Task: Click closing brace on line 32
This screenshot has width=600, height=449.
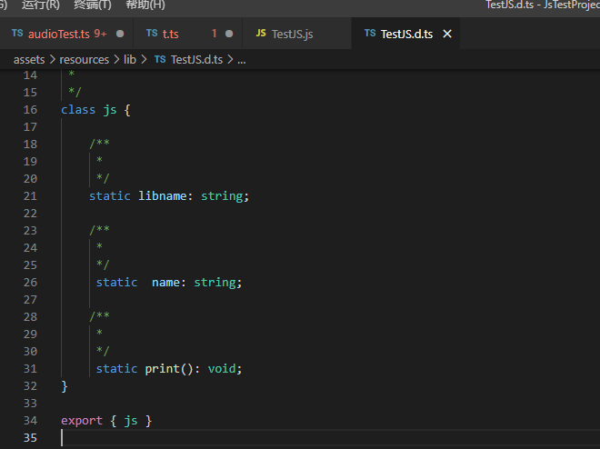Action: 65,386
